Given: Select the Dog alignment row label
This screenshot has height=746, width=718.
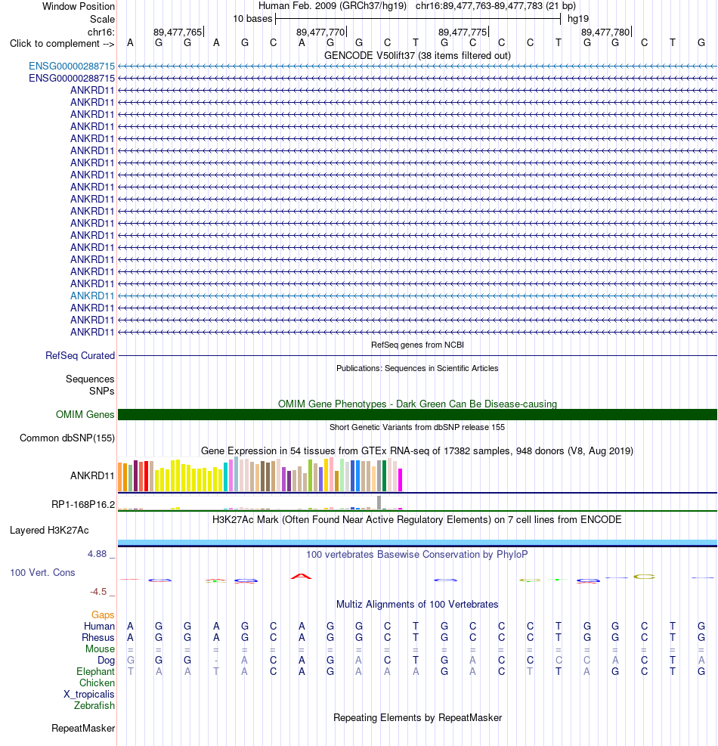Looking at the screenshot, I should click(106, 661).
